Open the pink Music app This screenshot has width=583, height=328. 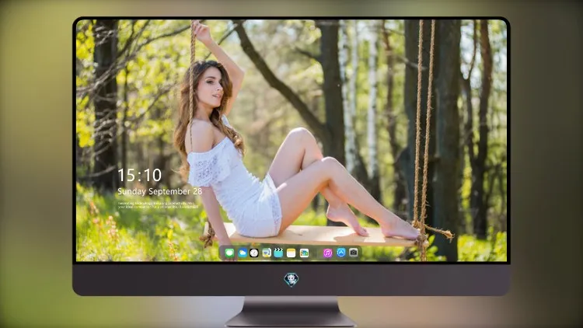coord(327,253)
